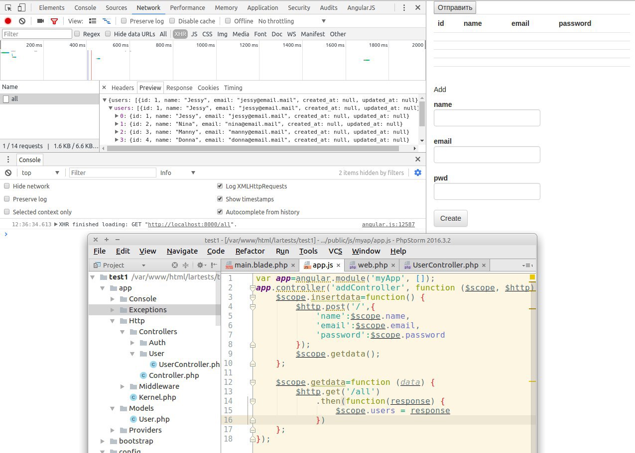Viewport: 635px width, 453px height.
Task: Click the capture screenshots camera icon
Action: pyautogui.click(x=40, y=21)
